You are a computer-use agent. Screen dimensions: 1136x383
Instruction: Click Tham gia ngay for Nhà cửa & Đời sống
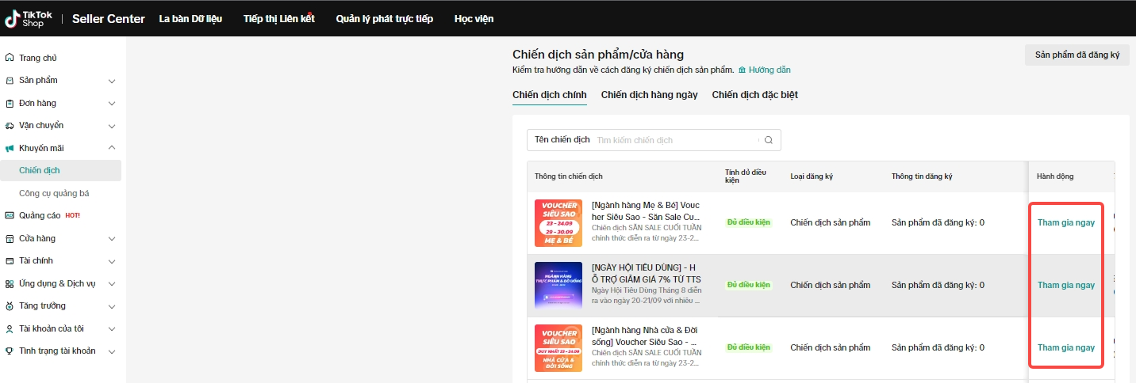click(x=1066, y=347)
